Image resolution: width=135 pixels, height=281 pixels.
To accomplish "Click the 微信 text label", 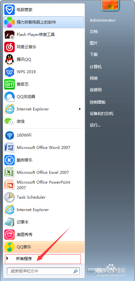I will tap(21, 122).
